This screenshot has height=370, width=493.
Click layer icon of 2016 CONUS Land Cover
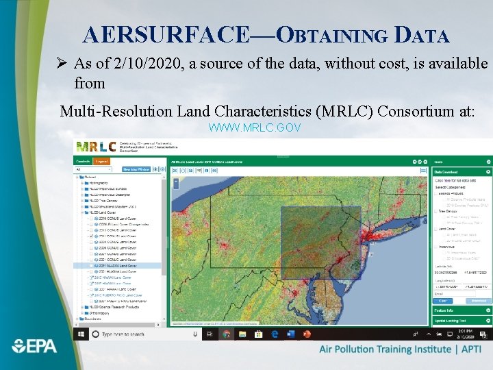click(x=97, y=219)
